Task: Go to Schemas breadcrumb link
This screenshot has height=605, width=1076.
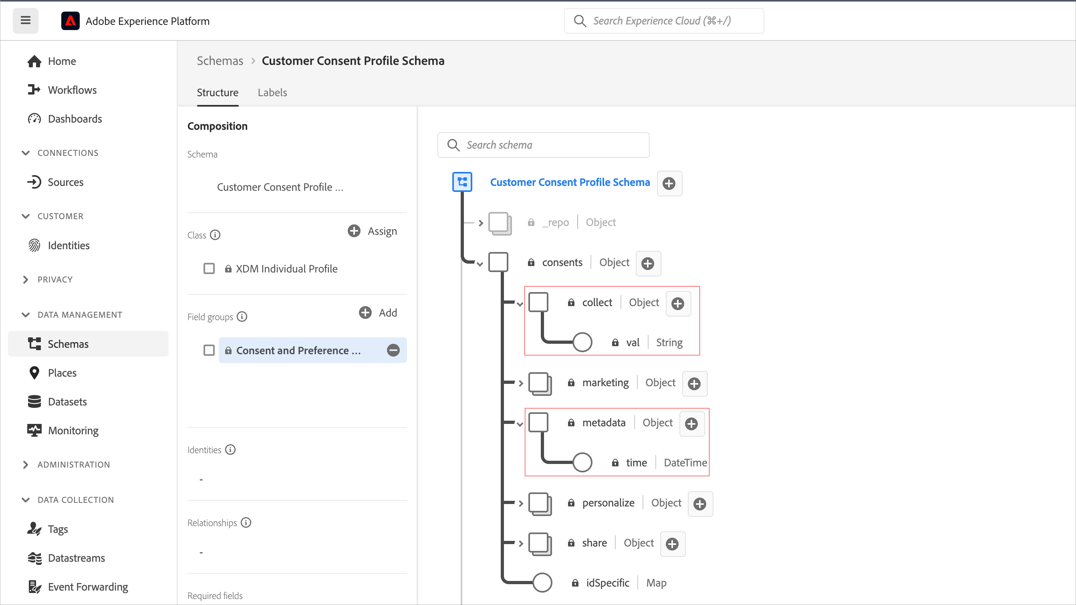Action: tap(220, 61)
